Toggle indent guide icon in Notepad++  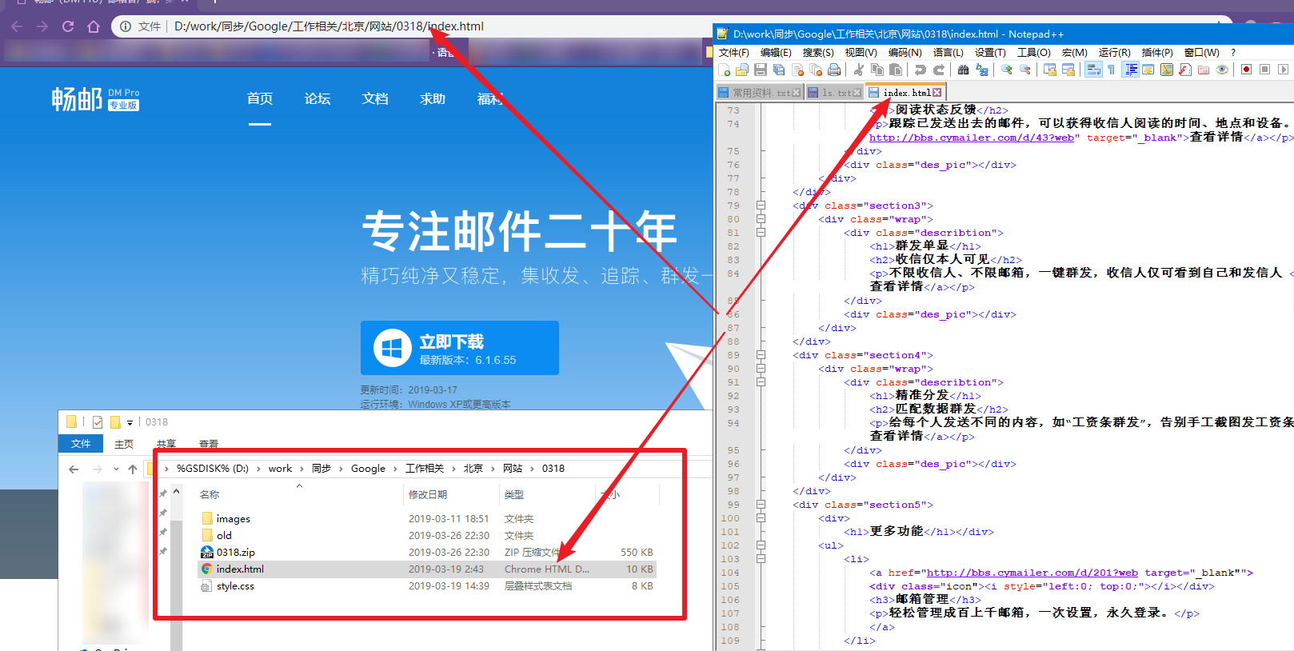[x=1131, y=70]
